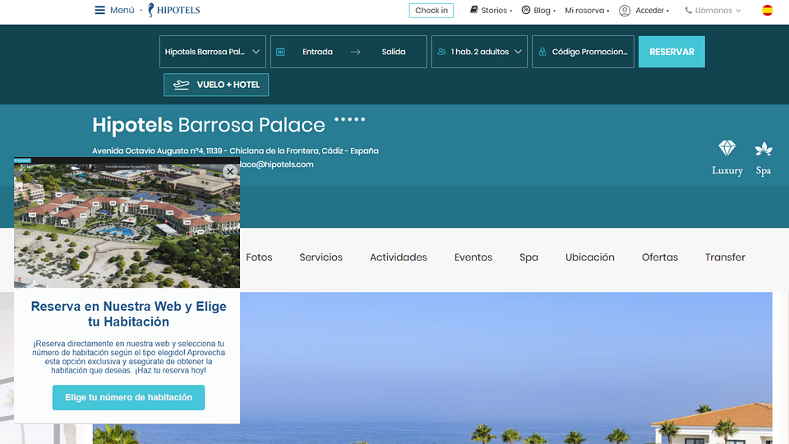Click the Acceder login link

649,10
